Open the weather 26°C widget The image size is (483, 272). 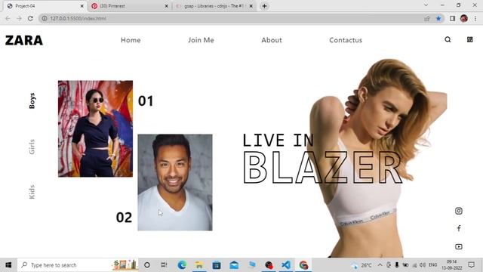tap(361, 265)
